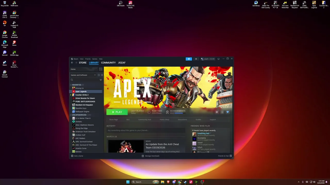Viewport: 330px width, 185px height.
Task: Open the Apex Legends Store Page link
Action: point(113,119)
